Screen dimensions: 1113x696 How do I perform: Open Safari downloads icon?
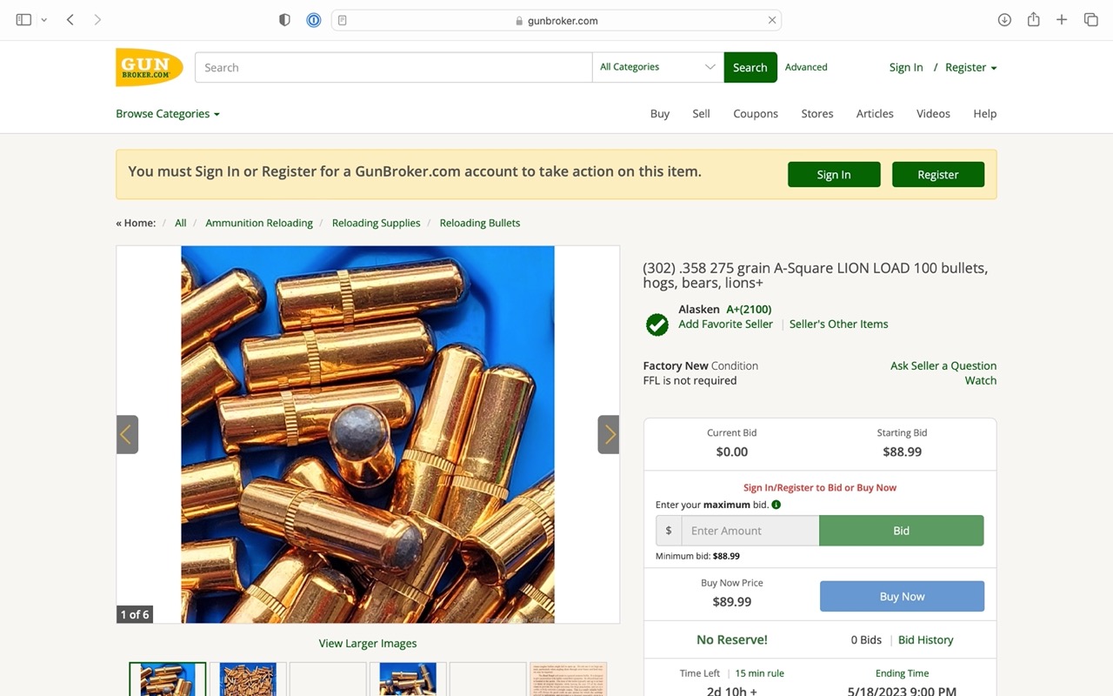(1004, 20)
